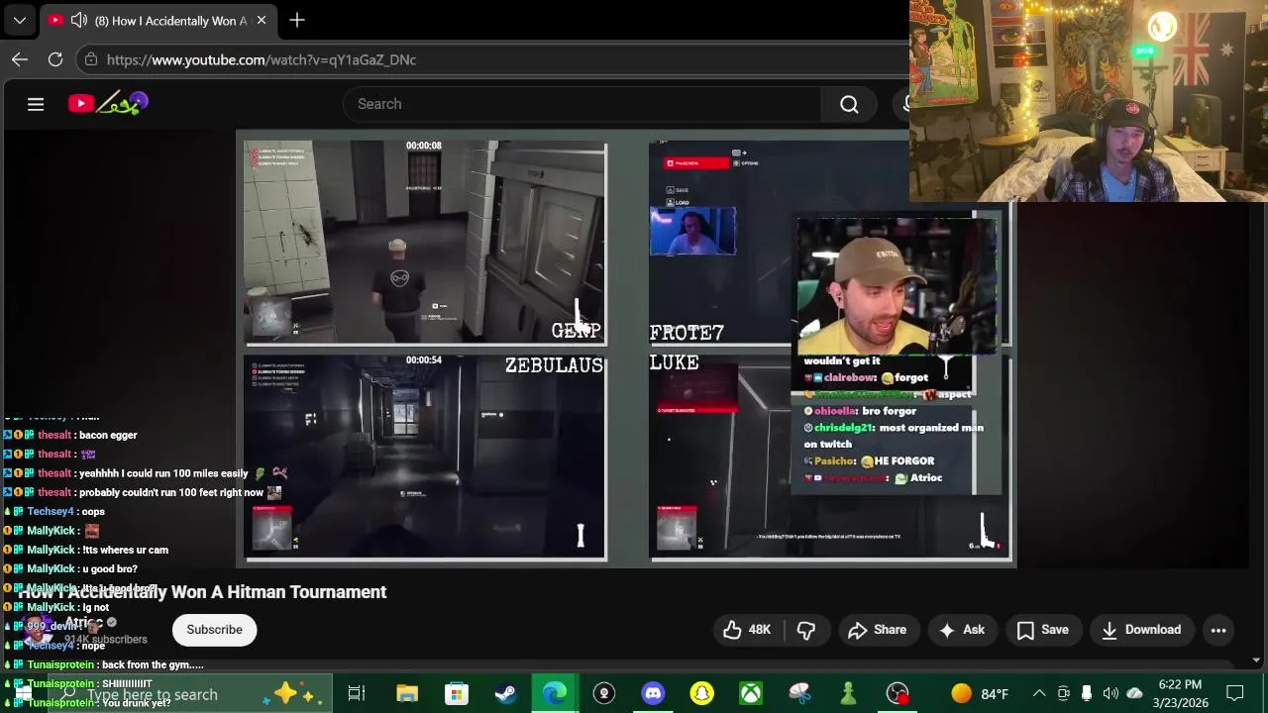Like the video with 48K likes

(x=748, y=630)
